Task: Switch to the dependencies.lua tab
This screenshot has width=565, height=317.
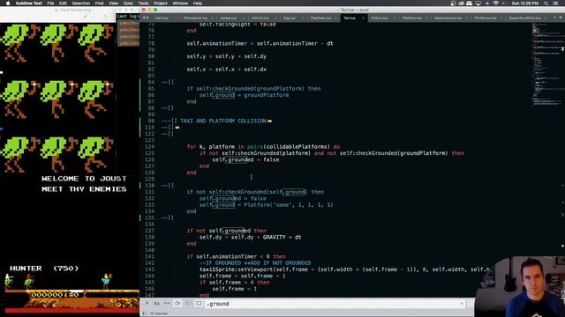Action: pos(448,18)
